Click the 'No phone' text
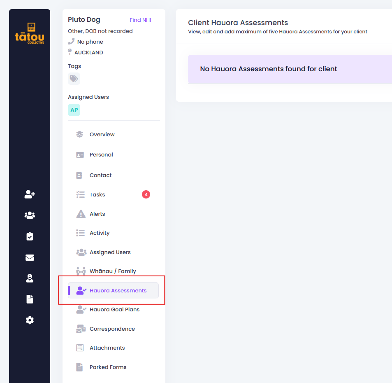392x383 pixels. pos(90,42)
